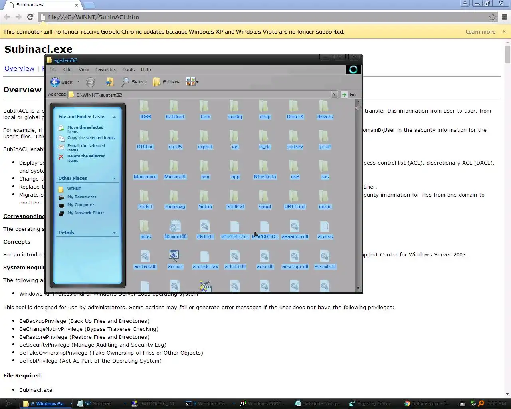Open the Chrome menu button
The height and width of the screenshot is (409, 511).
[x=504, y=17]
